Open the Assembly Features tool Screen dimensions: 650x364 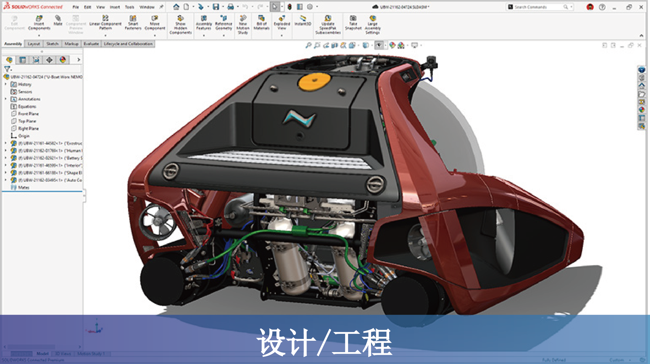[x=204, y=23]
